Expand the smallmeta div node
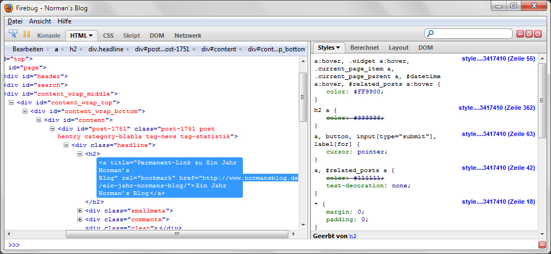Screen dimensions: 551x254 (x=79, y=211)
